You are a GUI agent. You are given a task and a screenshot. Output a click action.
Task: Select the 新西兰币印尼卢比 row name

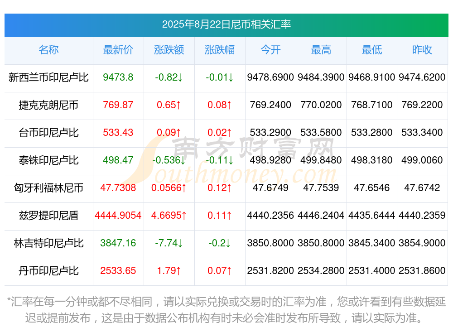pos(48,77)
